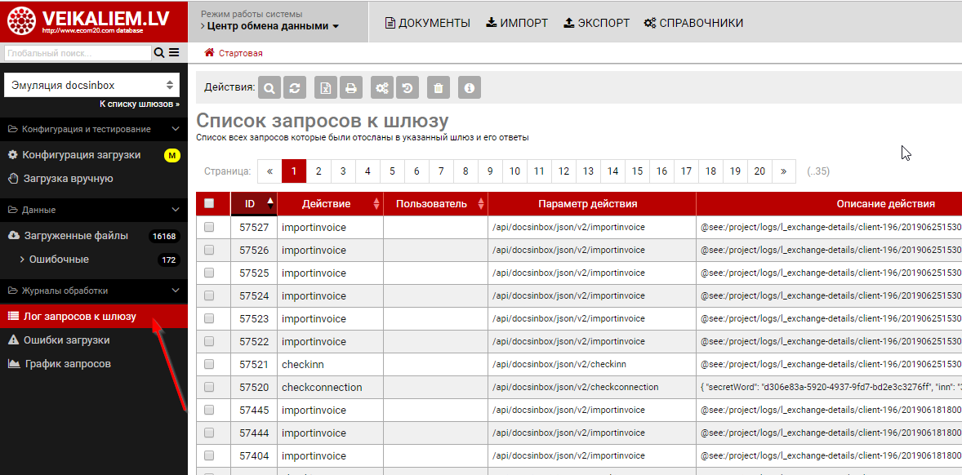Open the info icon in the Действия toolbar
The width and height of the screenshot is (962, 475).
tap(469, 87)
